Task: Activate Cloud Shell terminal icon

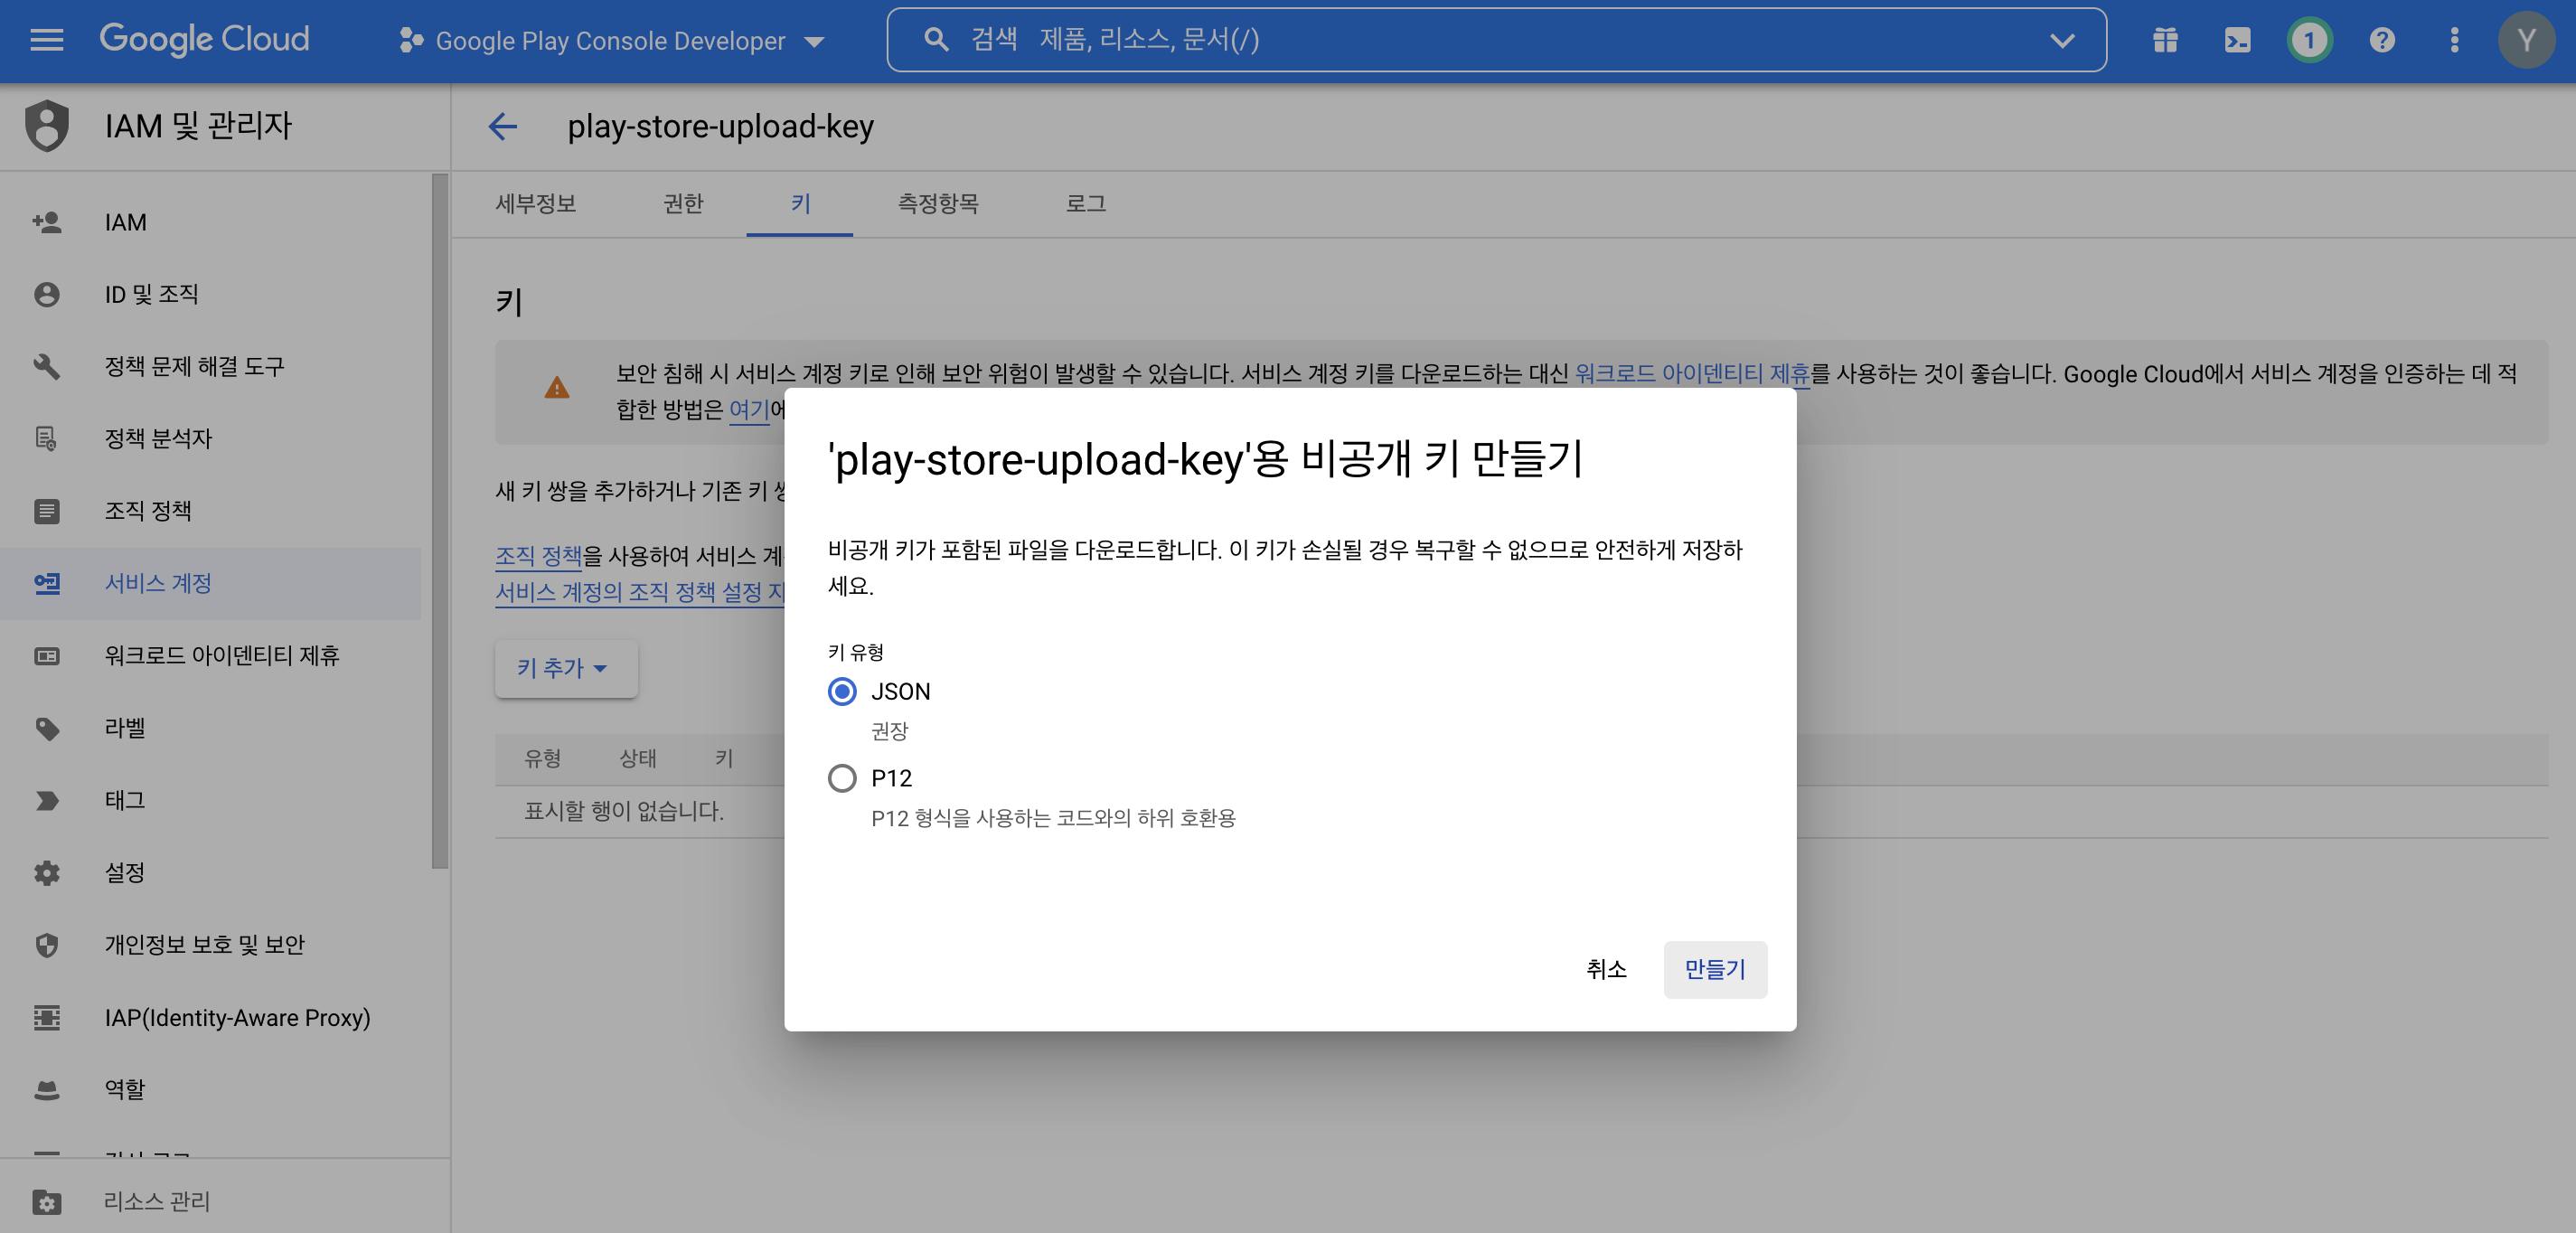Action: click(2237, 40)
